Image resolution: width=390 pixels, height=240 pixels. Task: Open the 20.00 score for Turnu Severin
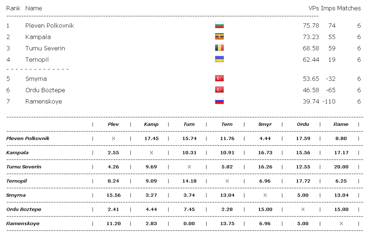click(341, 167)
